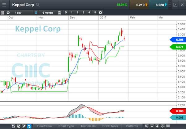Click the search magnifier next to Keppel Corp
This screenshot has width=186, height=129.
(x=38, y=5)
